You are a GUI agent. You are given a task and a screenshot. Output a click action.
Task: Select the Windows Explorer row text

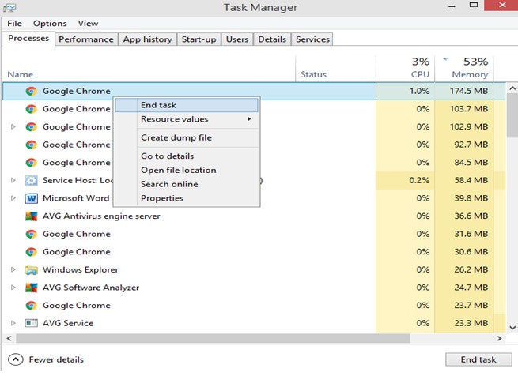click(81, 269)
